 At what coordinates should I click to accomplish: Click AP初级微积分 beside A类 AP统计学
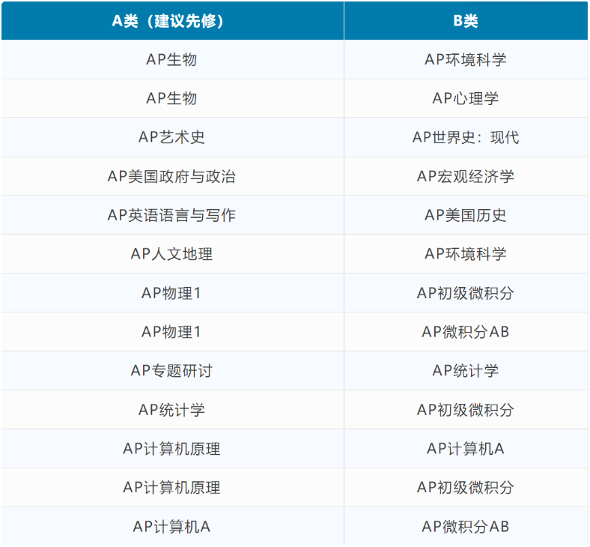click(466, 410)
